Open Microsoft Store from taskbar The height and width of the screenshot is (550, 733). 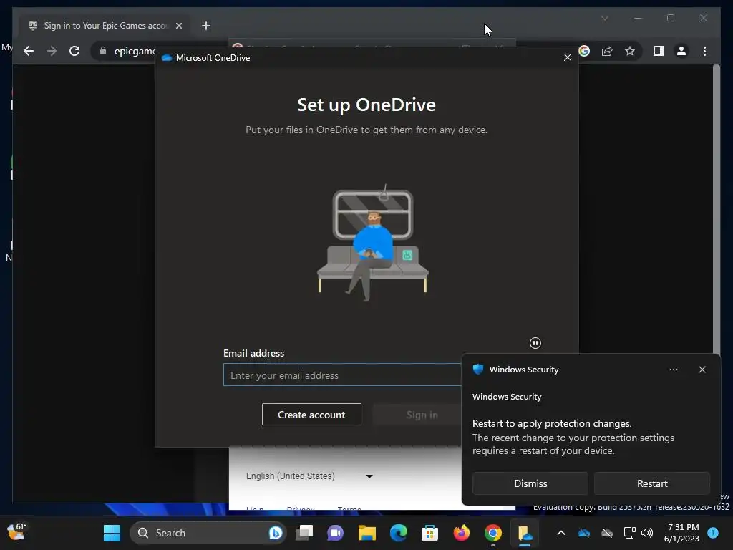tap(429, 533)
